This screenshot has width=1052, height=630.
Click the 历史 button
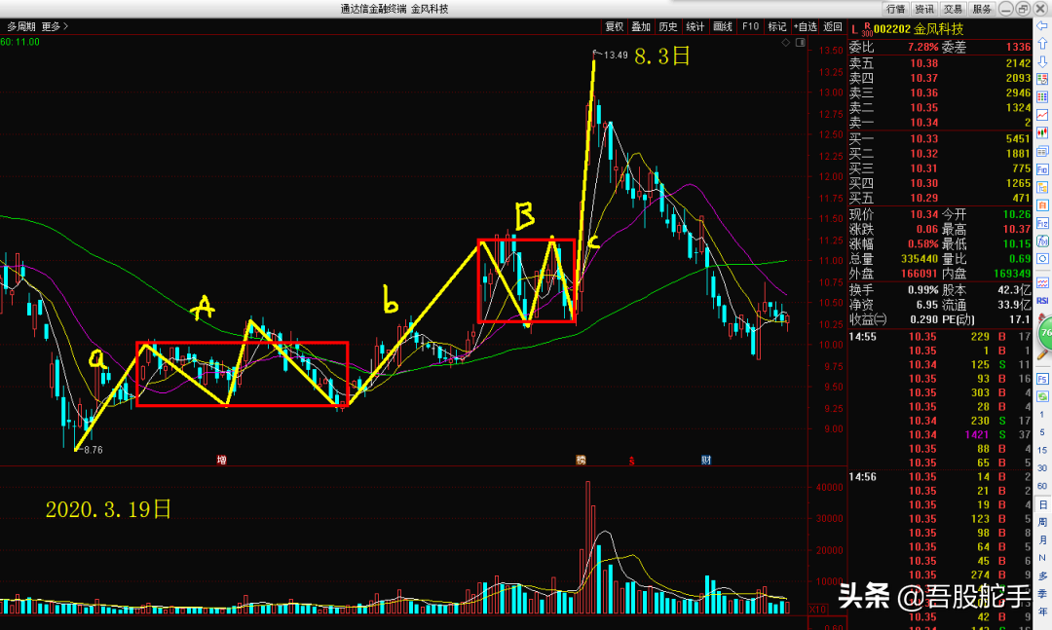668,27
